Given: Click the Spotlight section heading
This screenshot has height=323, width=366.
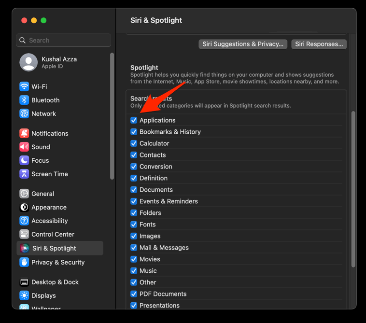Looking at the screenshot, I should 144,68.
